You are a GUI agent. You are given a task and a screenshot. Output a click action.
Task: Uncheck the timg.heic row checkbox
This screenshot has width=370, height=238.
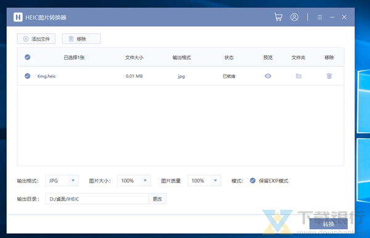27,76
